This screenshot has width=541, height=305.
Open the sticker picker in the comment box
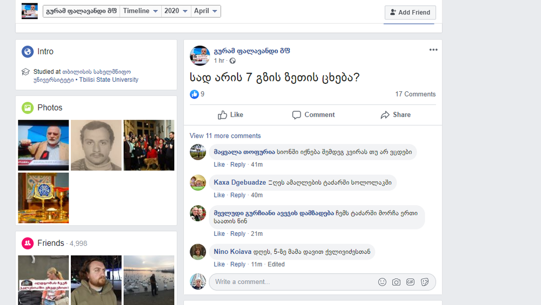(424, 282)
